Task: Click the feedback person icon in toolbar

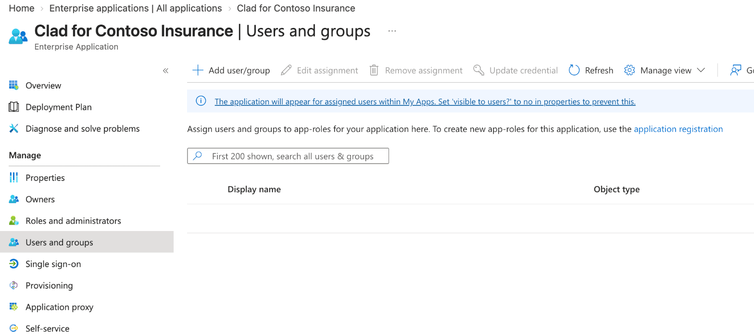Action: (x=736, y=70)
